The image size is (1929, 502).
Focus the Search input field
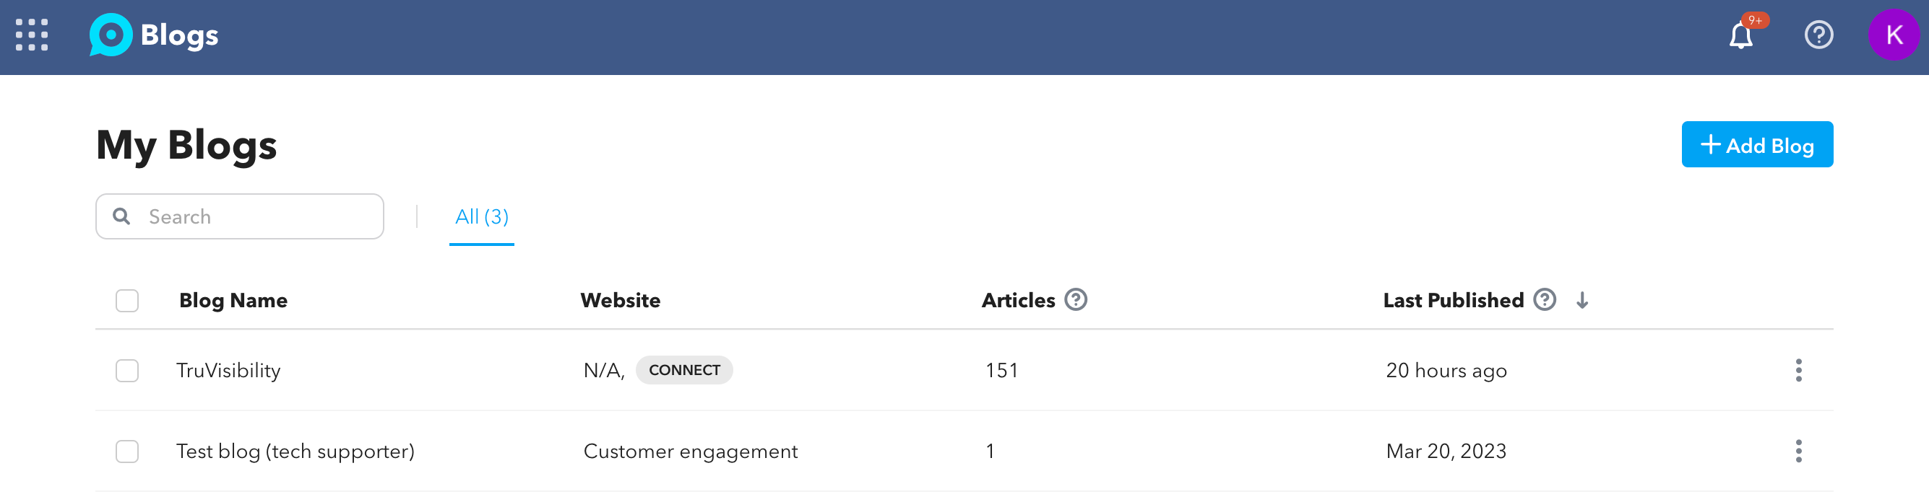point(254,217)
